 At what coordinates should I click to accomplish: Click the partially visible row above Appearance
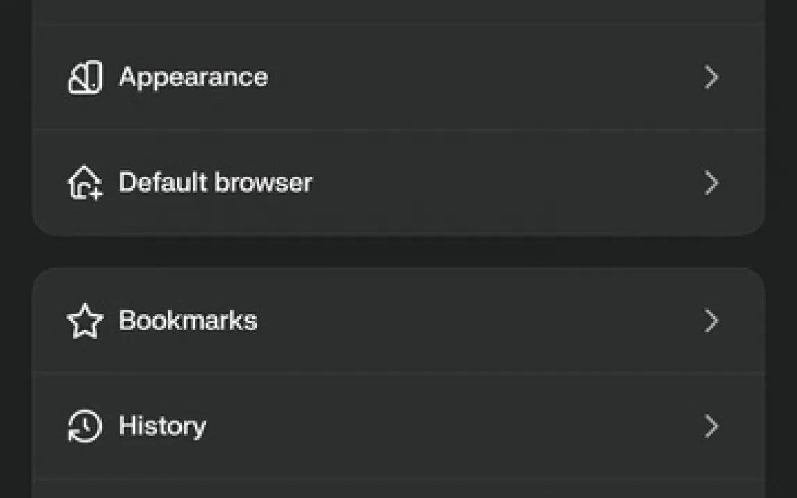pyautogui.click(x=398, y=11)
